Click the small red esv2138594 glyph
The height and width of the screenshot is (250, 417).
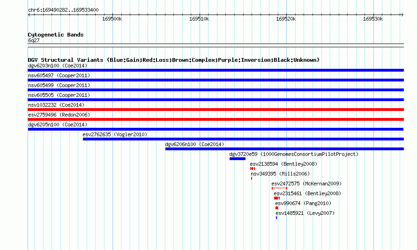tap(253, 169)
